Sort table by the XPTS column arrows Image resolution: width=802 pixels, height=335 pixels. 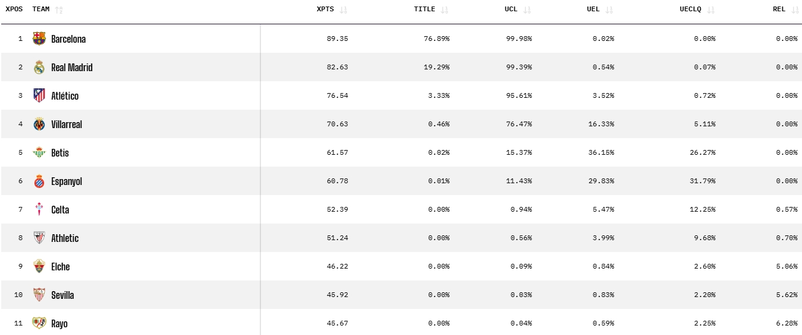click(x=344, y=10)
